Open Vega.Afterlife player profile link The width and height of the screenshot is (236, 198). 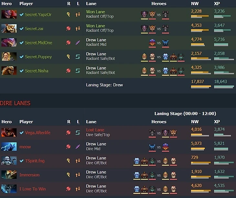pos(38,133)
